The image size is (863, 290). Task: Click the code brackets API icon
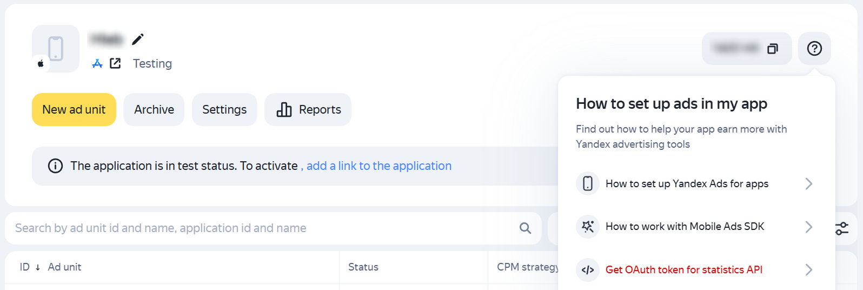(x=588, y=270)
